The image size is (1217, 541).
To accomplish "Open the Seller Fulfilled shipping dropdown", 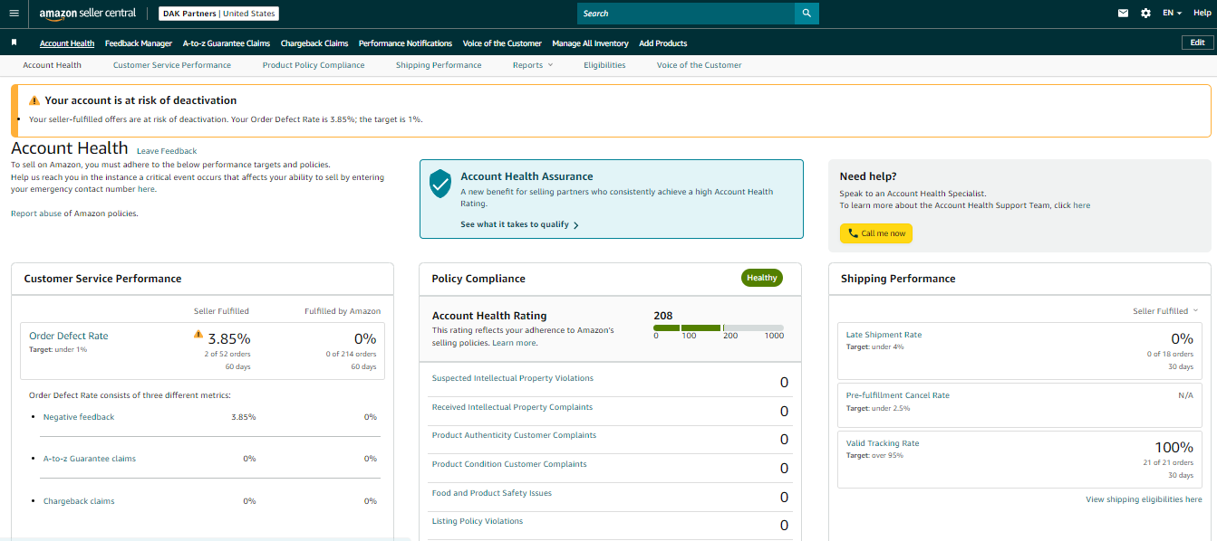I will pyautogui.click(x=1165, y=311).
